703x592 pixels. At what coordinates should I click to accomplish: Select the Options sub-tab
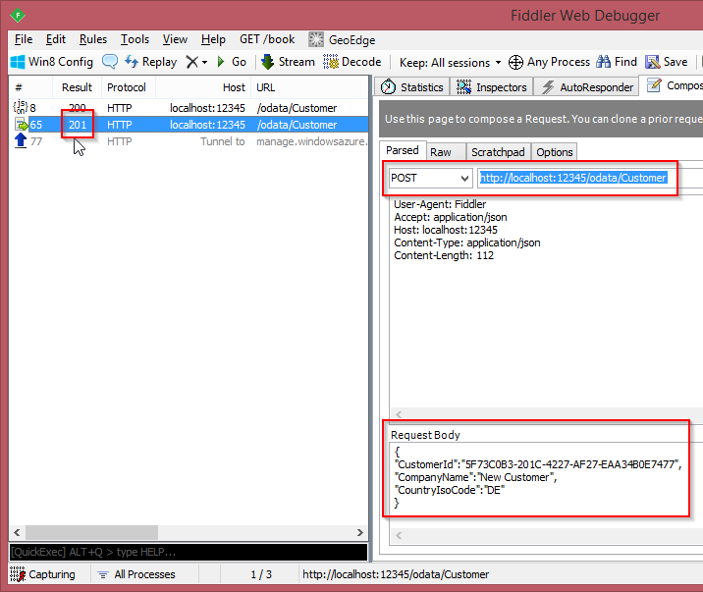[x=555, y=152]
